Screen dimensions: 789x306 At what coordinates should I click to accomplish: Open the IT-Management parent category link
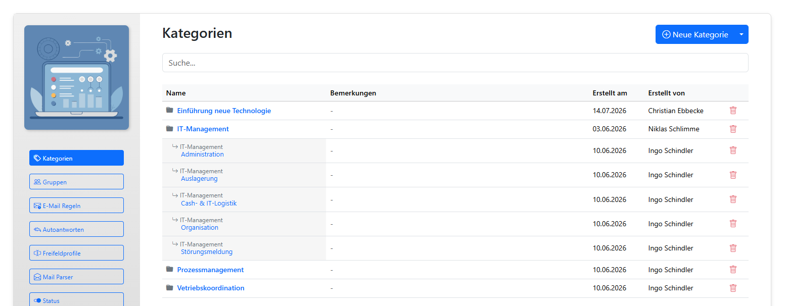tap(203, 129)
